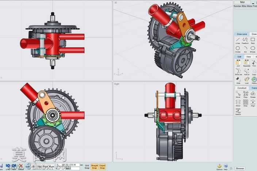The image size is (257, 171).
Task: Click the Separate edit tool
Action: click(246, 63)
